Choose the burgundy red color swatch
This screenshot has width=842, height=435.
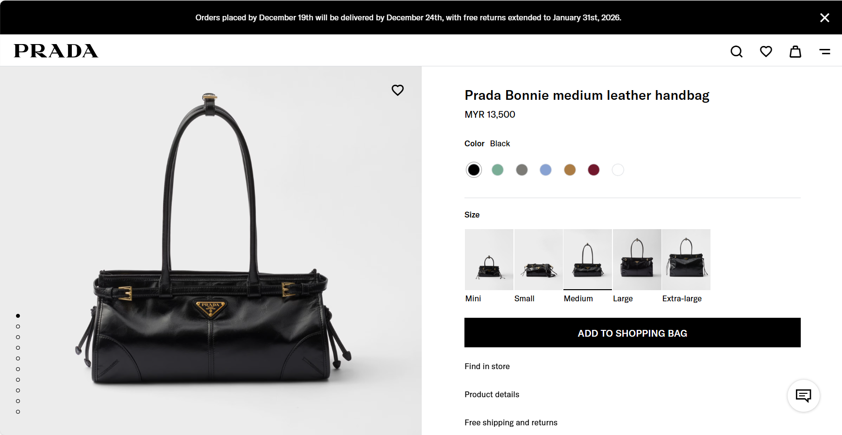tap(594, 170)
